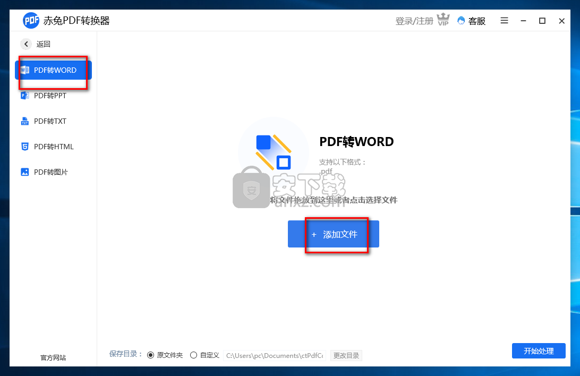
Task: Click the back arrow icon next to 返回
Action: point(26,44)
